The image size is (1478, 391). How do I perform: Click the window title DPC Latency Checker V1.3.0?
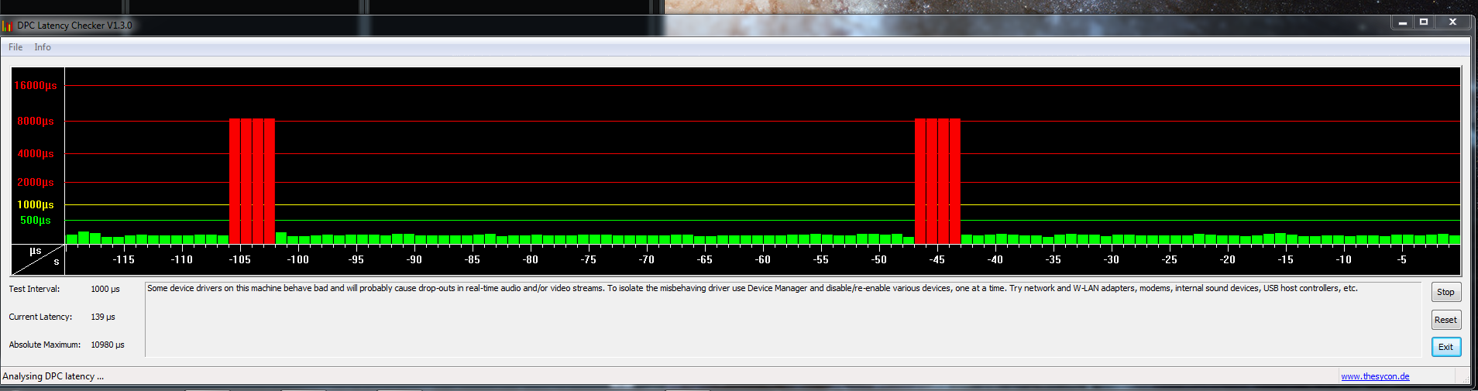coord(74,26)
